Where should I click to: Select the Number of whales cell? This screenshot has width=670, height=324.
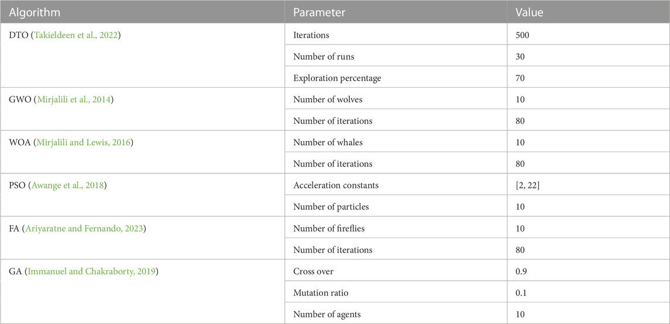pos(396,142)
